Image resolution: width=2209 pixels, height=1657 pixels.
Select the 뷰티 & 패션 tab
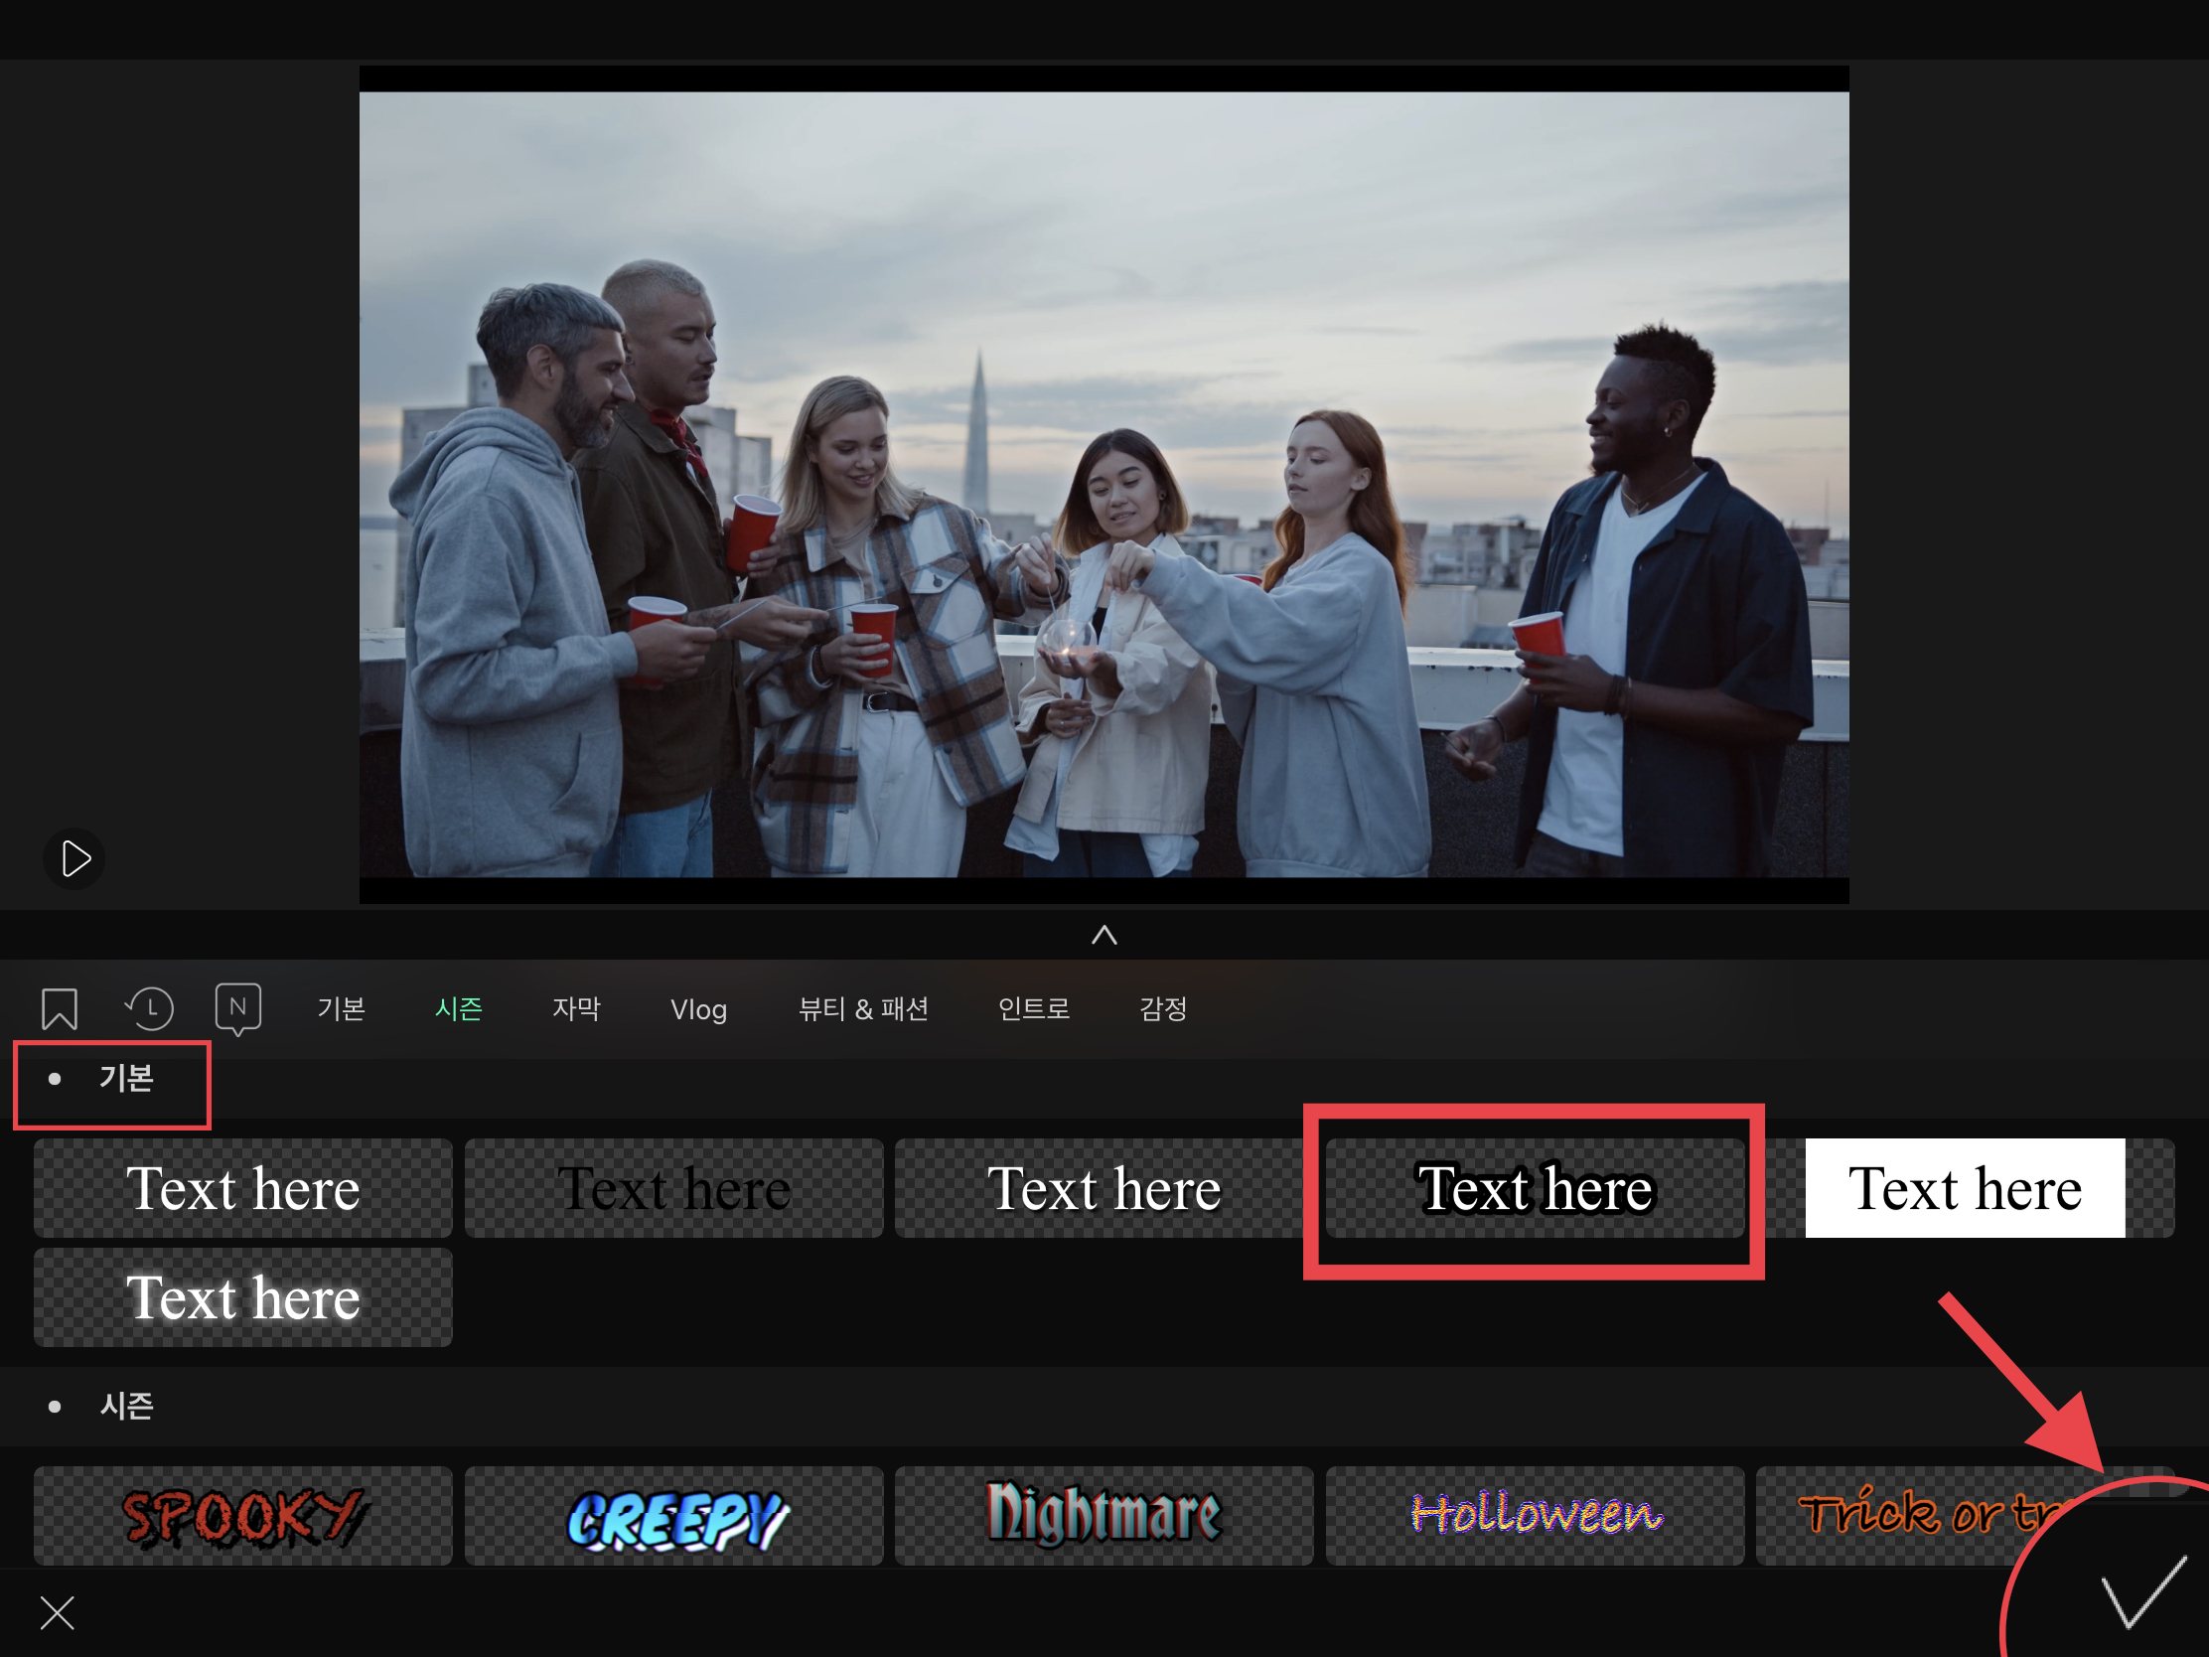click(863, 1008)
